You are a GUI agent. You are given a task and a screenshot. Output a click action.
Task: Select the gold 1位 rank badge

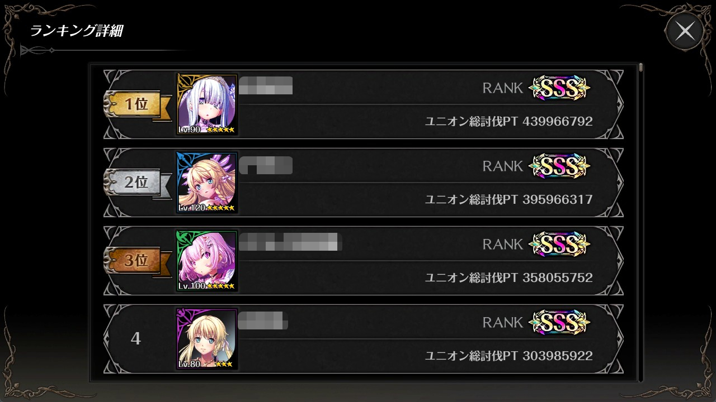point(137,105)
